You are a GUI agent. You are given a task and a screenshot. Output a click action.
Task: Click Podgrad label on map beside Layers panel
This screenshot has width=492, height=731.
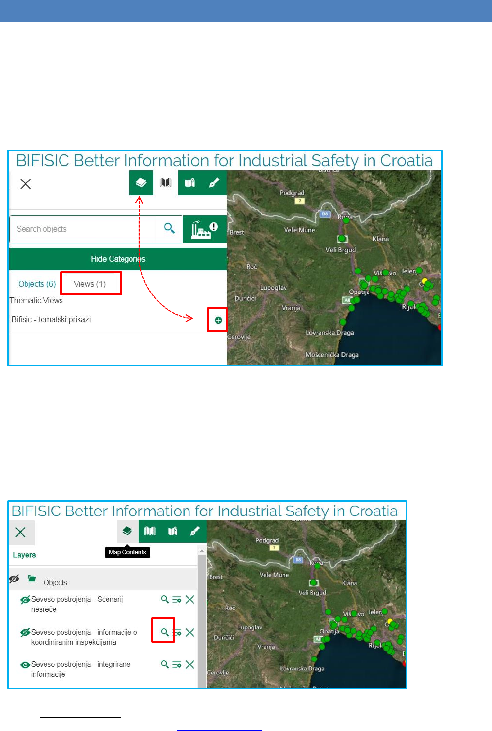click(x=267, y=540)
